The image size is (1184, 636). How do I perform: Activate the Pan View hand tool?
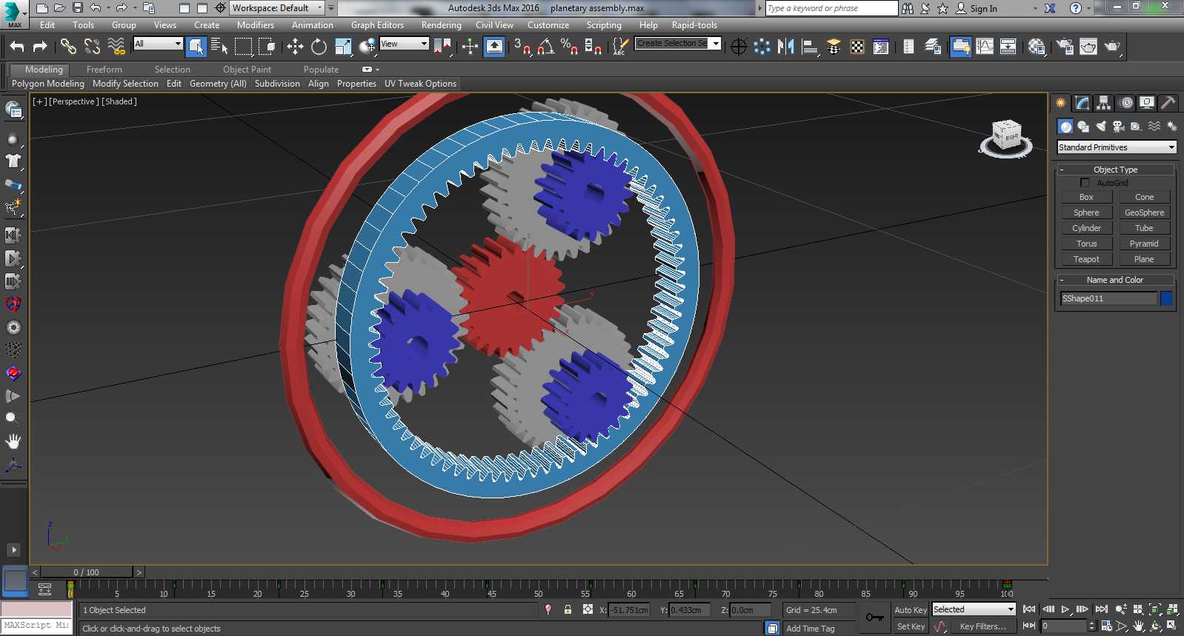(x=1139, y=626)
